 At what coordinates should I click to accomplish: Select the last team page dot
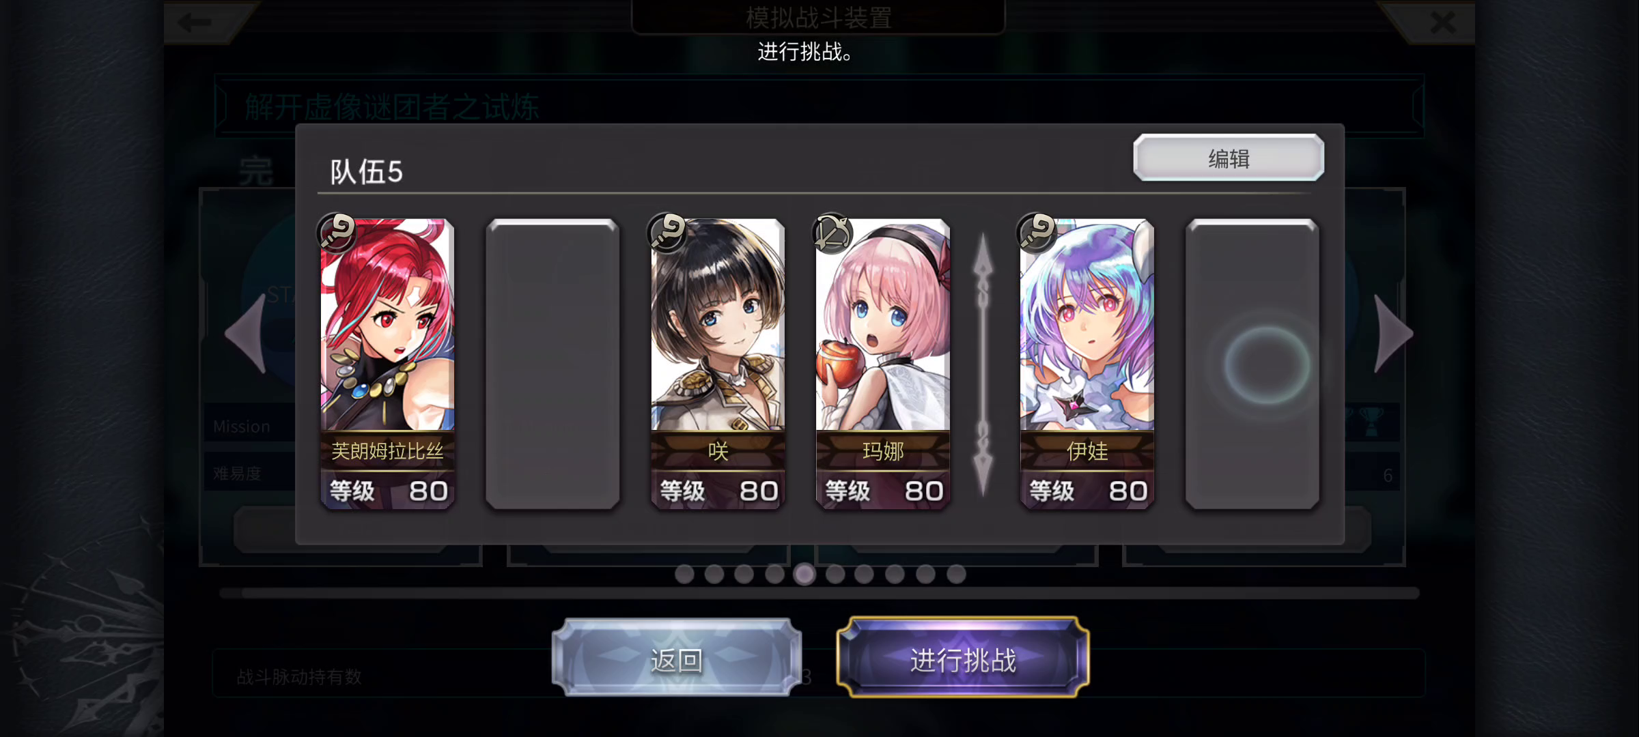[x=956, y=575]
